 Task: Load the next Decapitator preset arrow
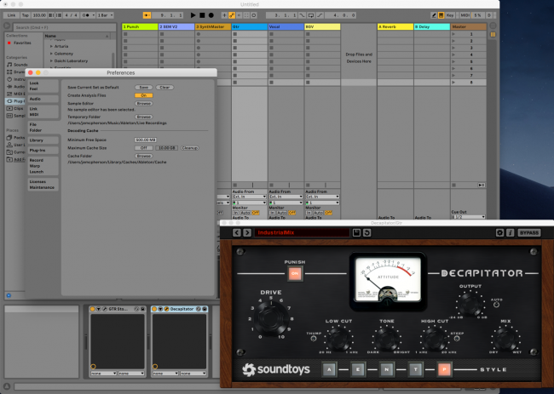247,232
